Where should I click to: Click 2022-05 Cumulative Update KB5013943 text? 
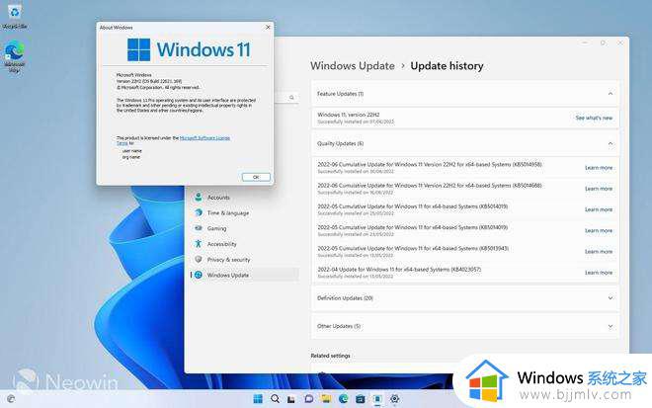point(413,248)
